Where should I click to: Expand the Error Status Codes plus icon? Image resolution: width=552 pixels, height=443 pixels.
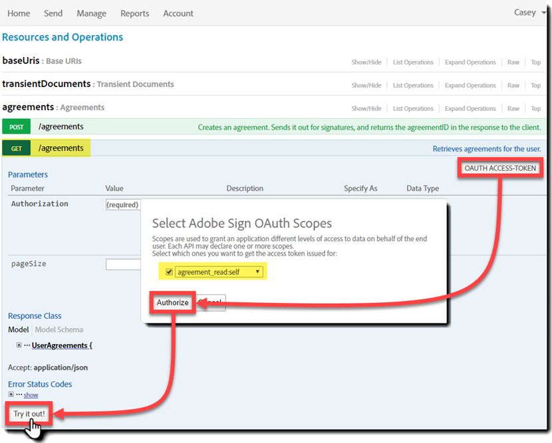pos(11,394)
